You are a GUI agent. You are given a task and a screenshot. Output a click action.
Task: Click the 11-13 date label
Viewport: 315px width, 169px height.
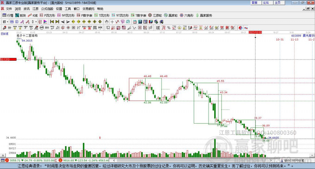coord(294,40)
